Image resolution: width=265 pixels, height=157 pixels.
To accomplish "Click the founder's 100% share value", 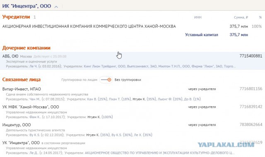I will (x=257, y=26).
